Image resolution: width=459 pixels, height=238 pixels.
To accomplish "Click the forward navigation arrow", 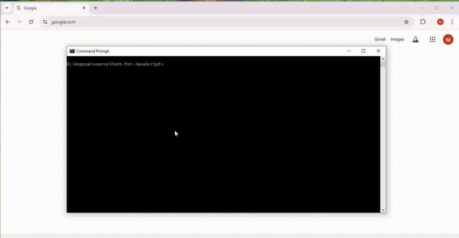I will pos(19,22).
